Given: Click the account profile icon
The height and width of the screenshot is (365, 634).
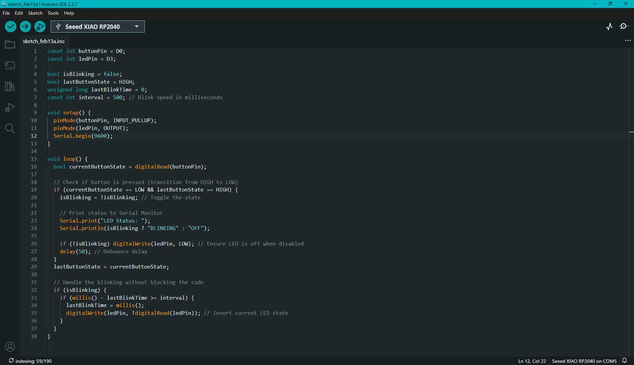Looking at the screenshot, I should tap(10, 347).
